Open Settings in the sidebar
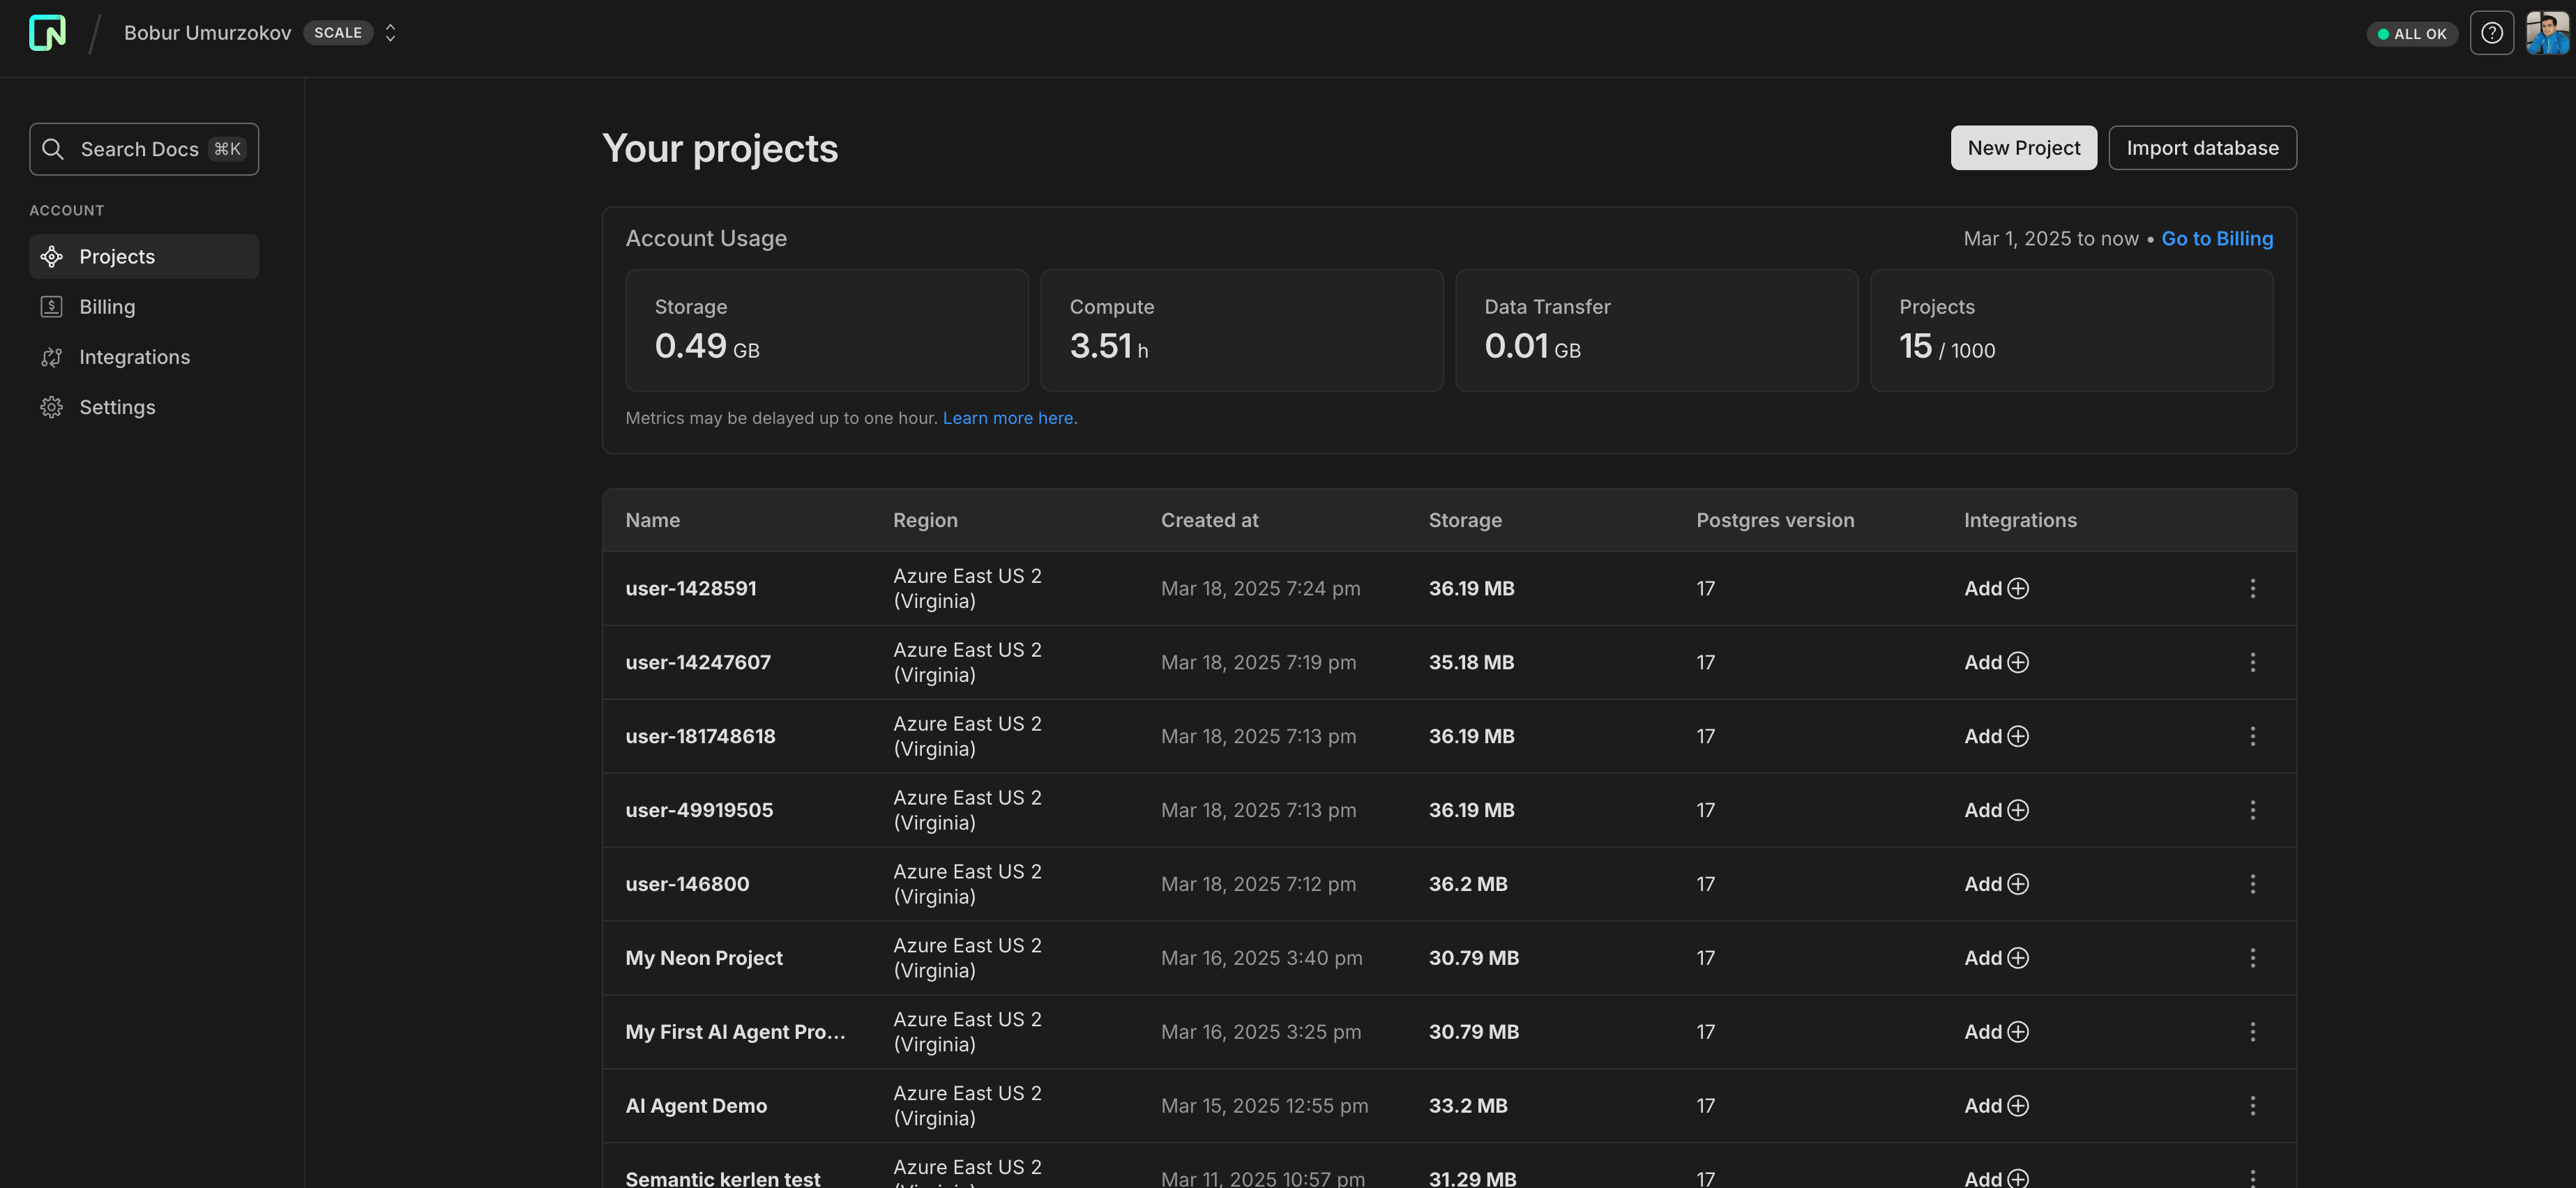This screenshot has width=2576, height=1188. point(144,407)
